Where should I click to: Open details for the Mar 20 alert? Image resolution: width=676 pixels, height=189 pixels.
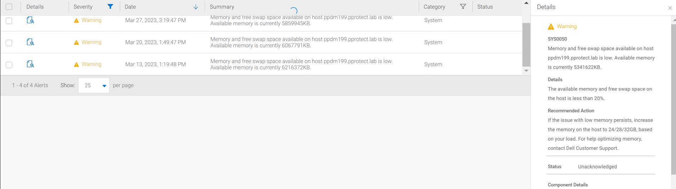30,42
